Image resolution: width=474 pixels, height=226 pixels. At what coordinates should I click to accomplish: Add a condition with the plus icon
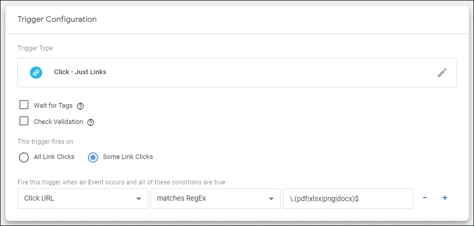pyautogui.click(x=445, y=198)
